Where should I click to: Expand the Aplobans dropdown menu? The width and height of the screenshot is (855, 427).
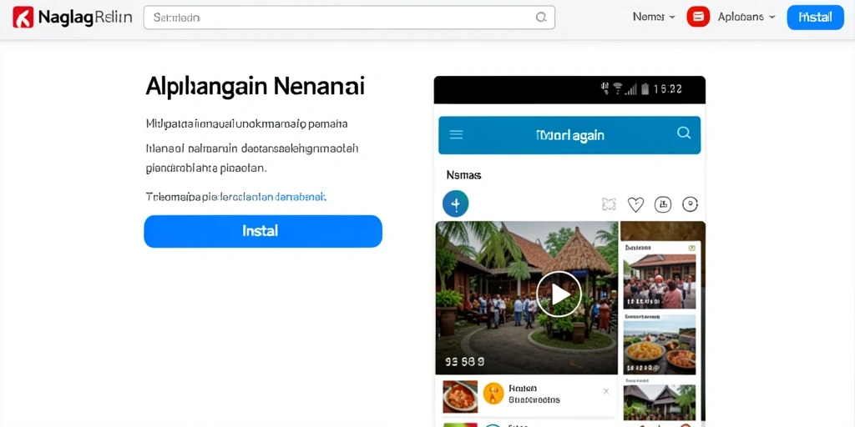pyautogui.click(x=746, y=17)
